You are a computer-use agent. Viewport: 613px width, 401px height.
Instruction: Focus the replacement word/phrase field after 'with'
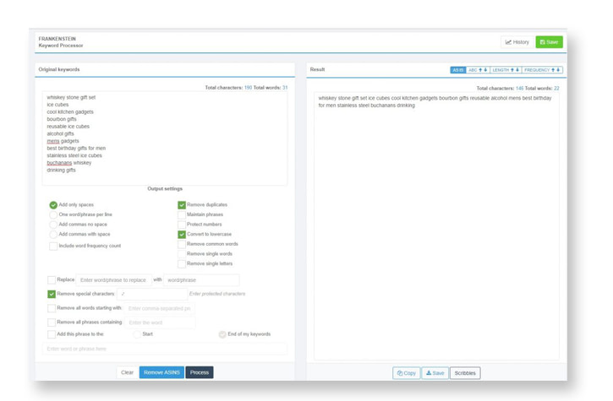click(201, 280)
